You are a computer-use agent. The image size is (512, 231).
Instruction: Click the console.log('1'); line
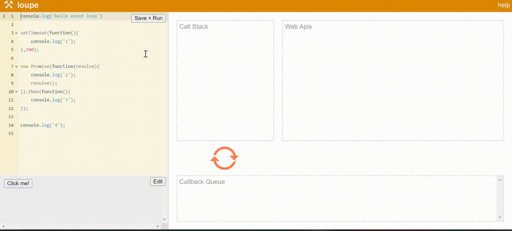[x=53, y=41]
